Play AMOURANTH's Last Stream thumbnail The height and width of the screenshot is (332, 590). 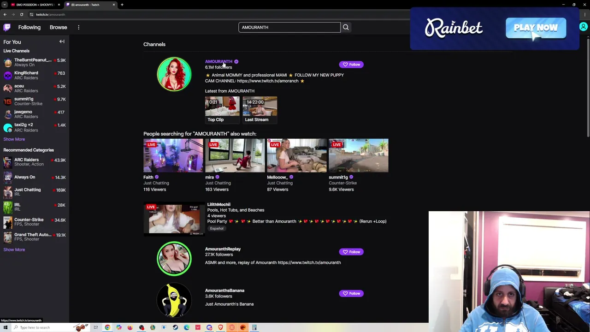click(x=260, y=110)
